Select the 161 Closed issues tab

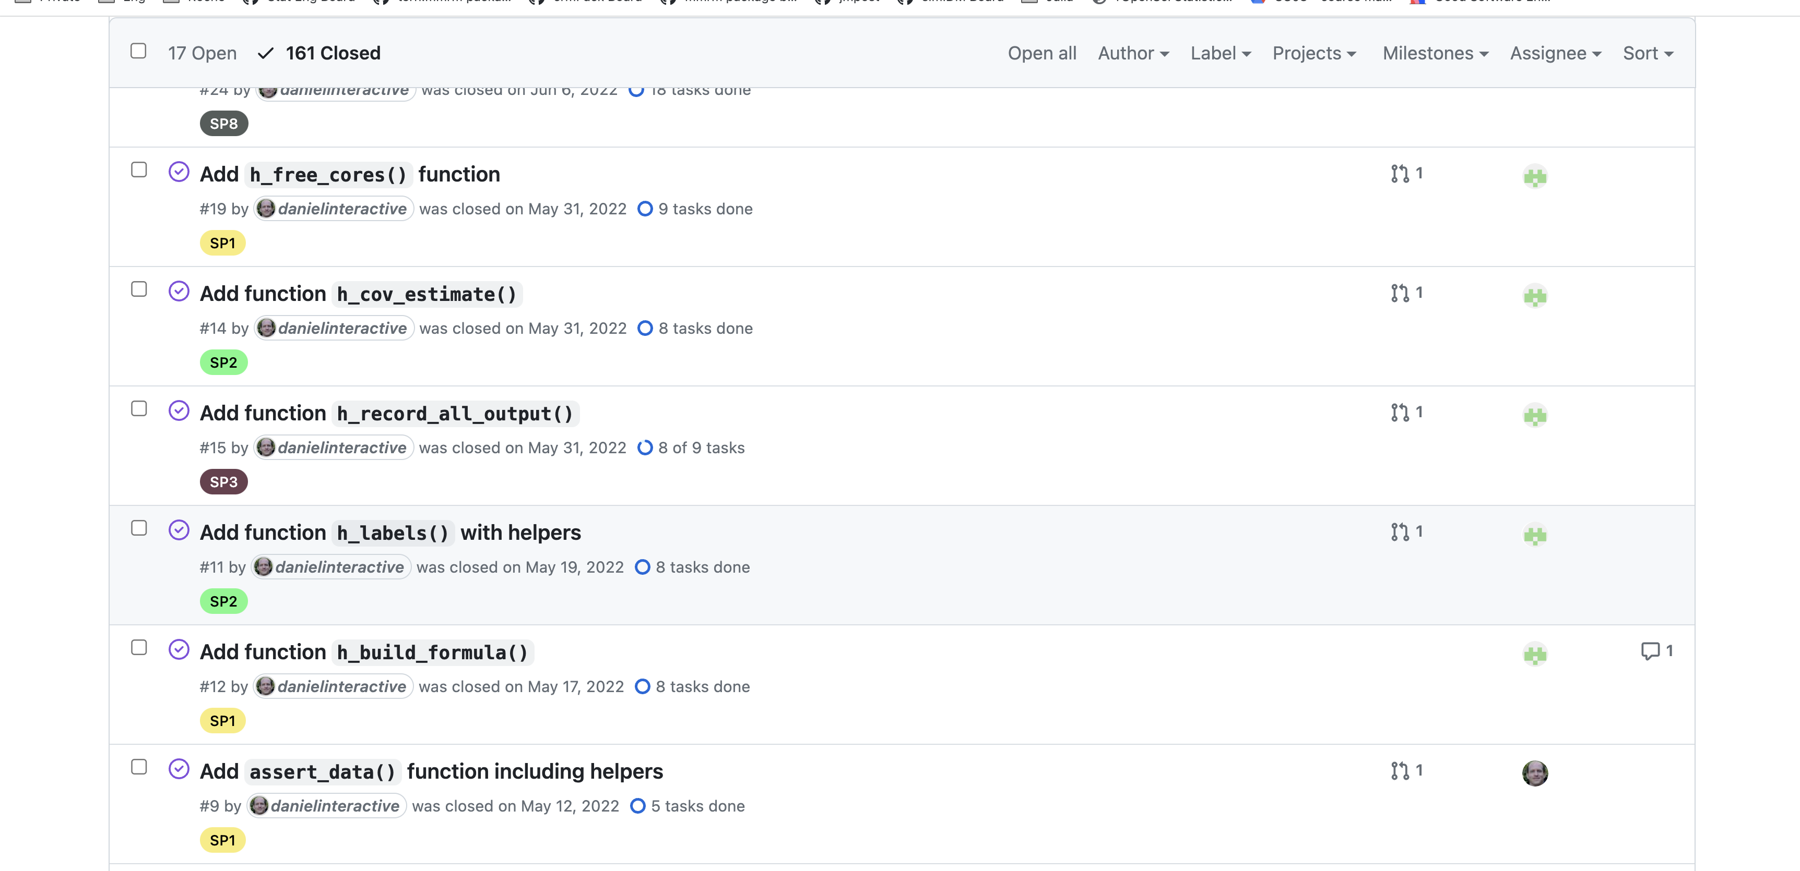click(x=332, y=53)
